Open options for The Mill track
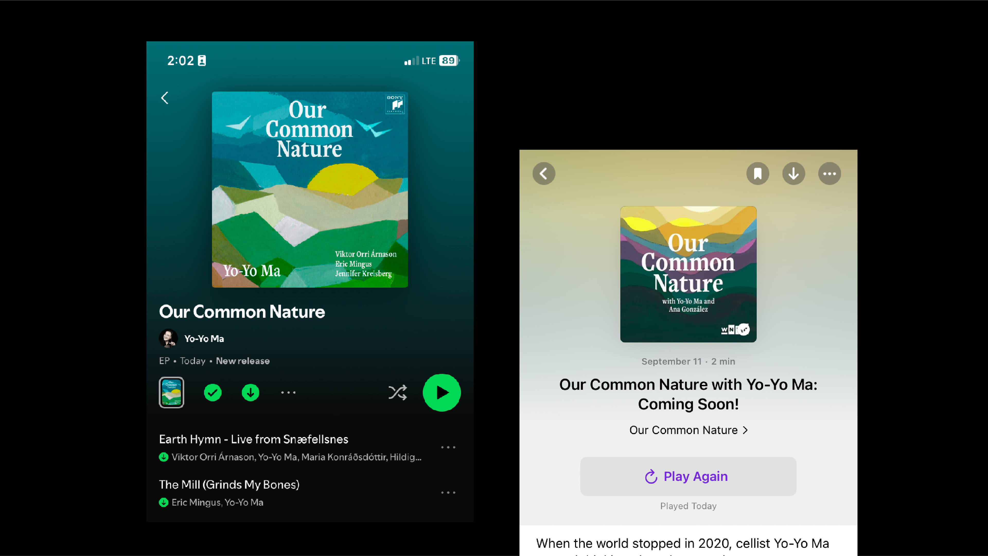Screen dimensions: 988x556 [448, 493]
